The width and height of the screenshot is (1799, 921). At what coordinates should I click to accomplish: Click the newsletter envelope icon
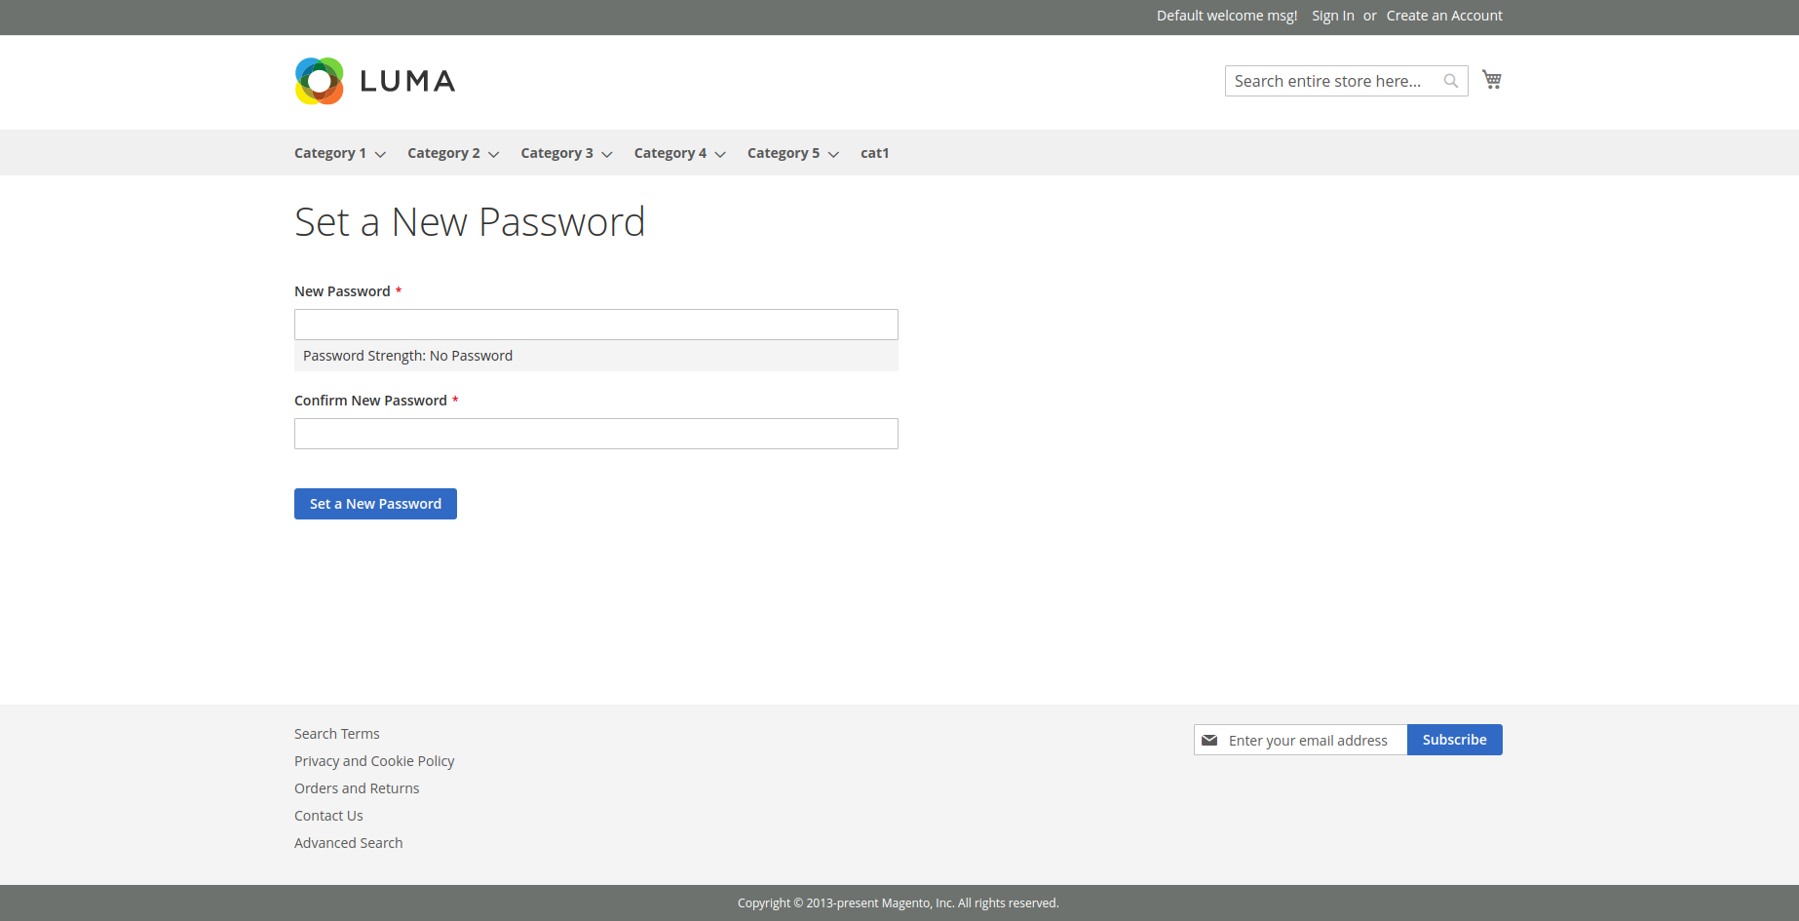(1209, 740)
